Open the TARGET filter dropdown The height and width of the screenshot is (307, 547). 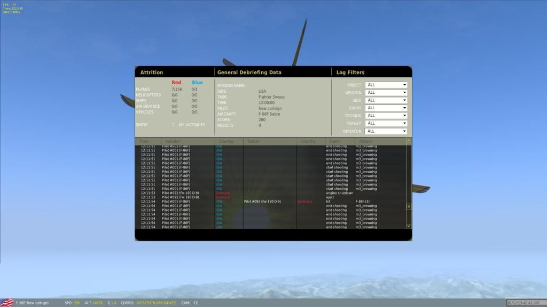click(x=386, y=123)
